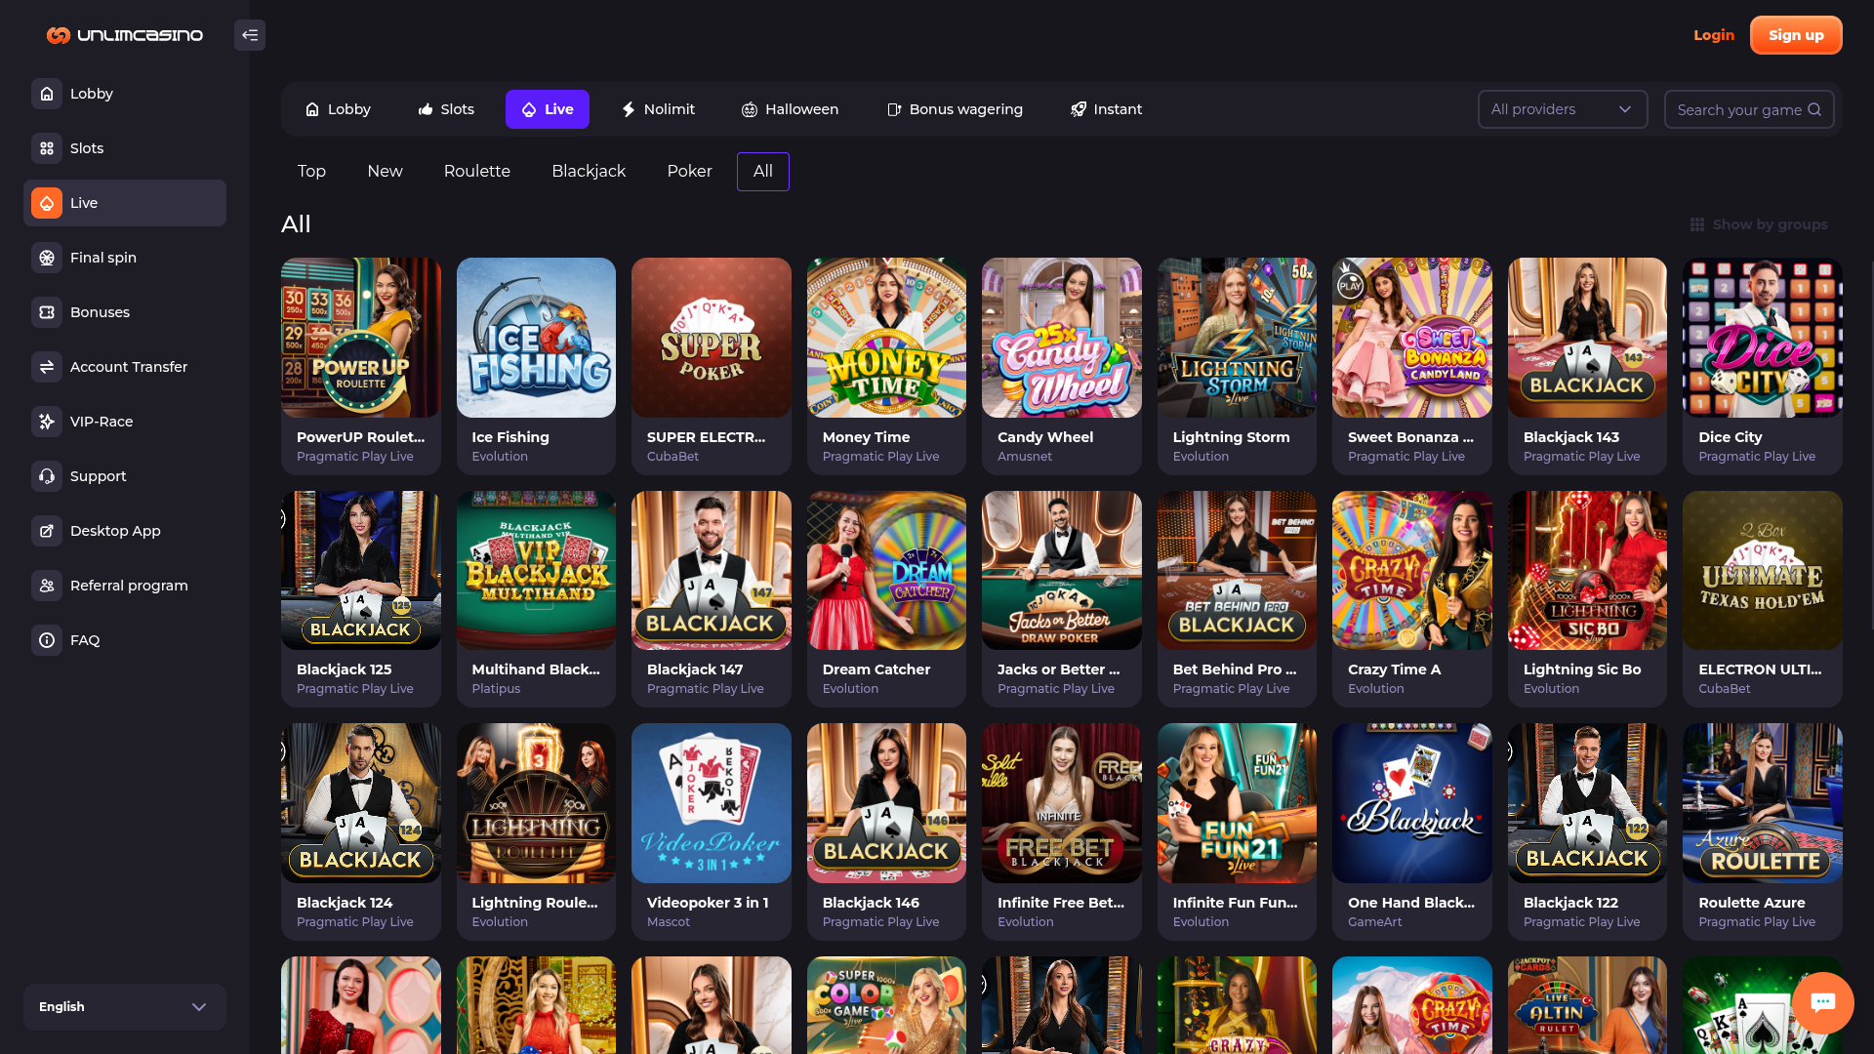
Task: Open Support headset icon
Action: click(47, 476)
